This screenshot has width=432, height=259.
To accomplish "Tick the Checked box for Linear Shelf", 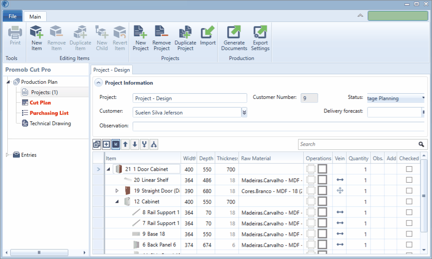I will (409, 180).
